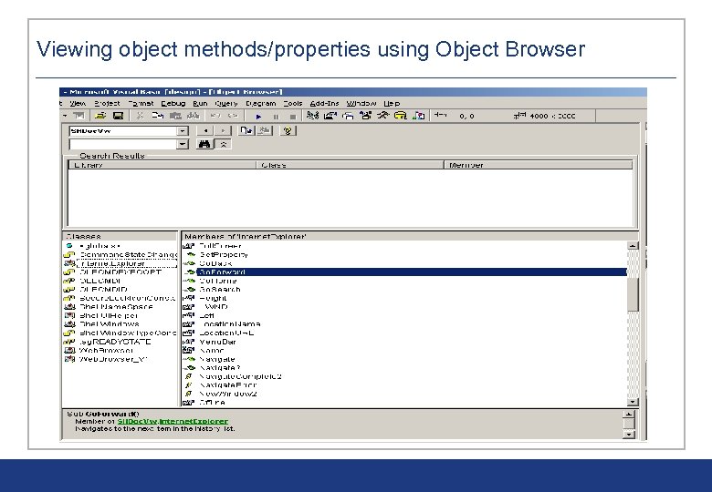The height and width of the screenshot is (492, 712).
Task: Open the search text dropdown arrow
Action: click(x=182, y=144)
